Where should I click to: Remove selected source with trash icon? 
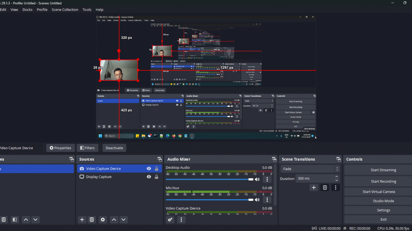pos(92,220)
